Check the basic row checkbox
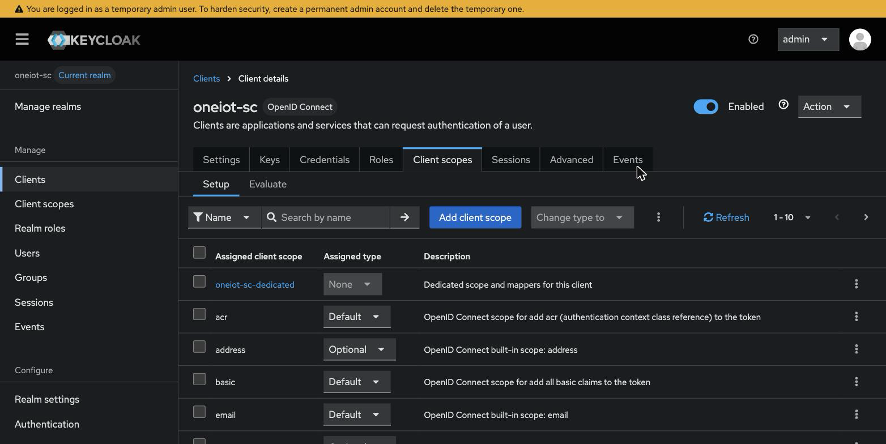Viewport: 886px width, 444px height. point(199,379)
